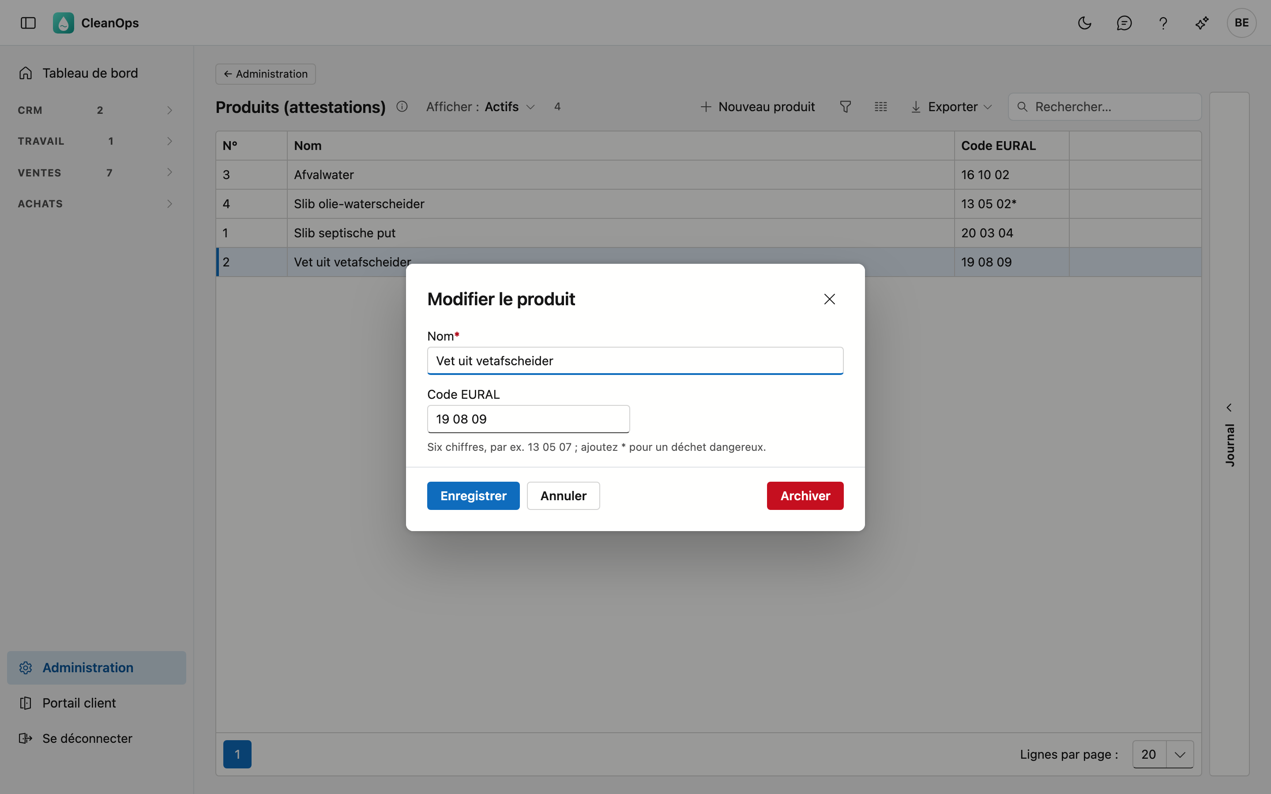Viewport: 1271px width, 794px height.
Task: Select the Slib olie-waterscheider row
Action: tap(708, 204)
